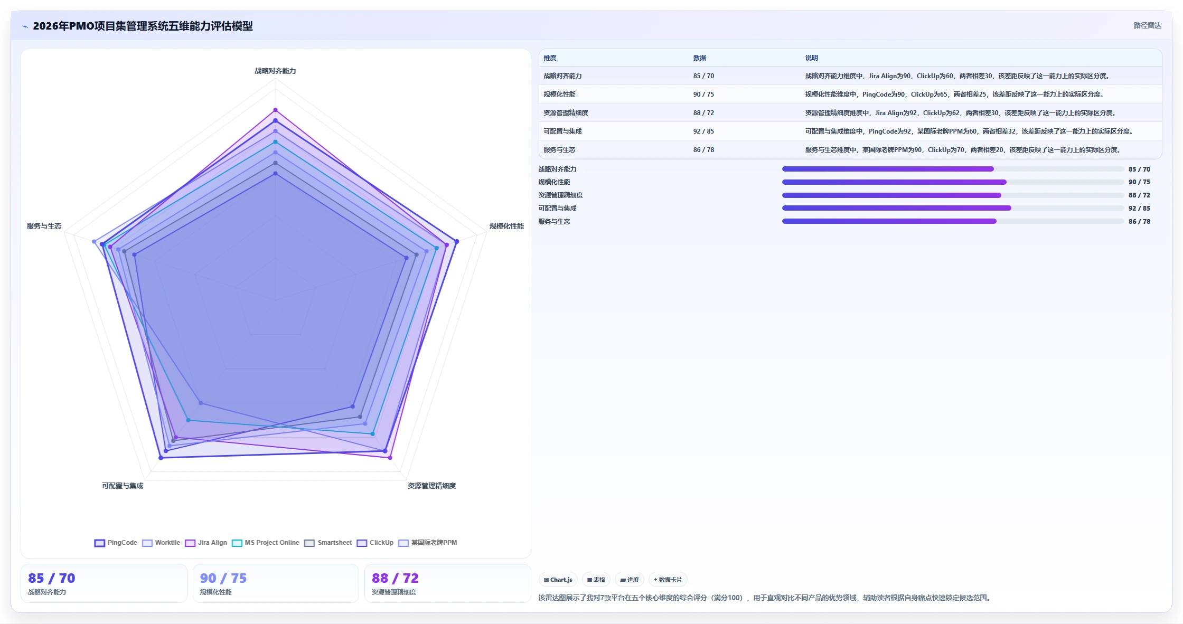The width and height of the screenshot is (1183, 624).
Task: Click the 可配置与集成 progress bar
Action: (953, 208)
